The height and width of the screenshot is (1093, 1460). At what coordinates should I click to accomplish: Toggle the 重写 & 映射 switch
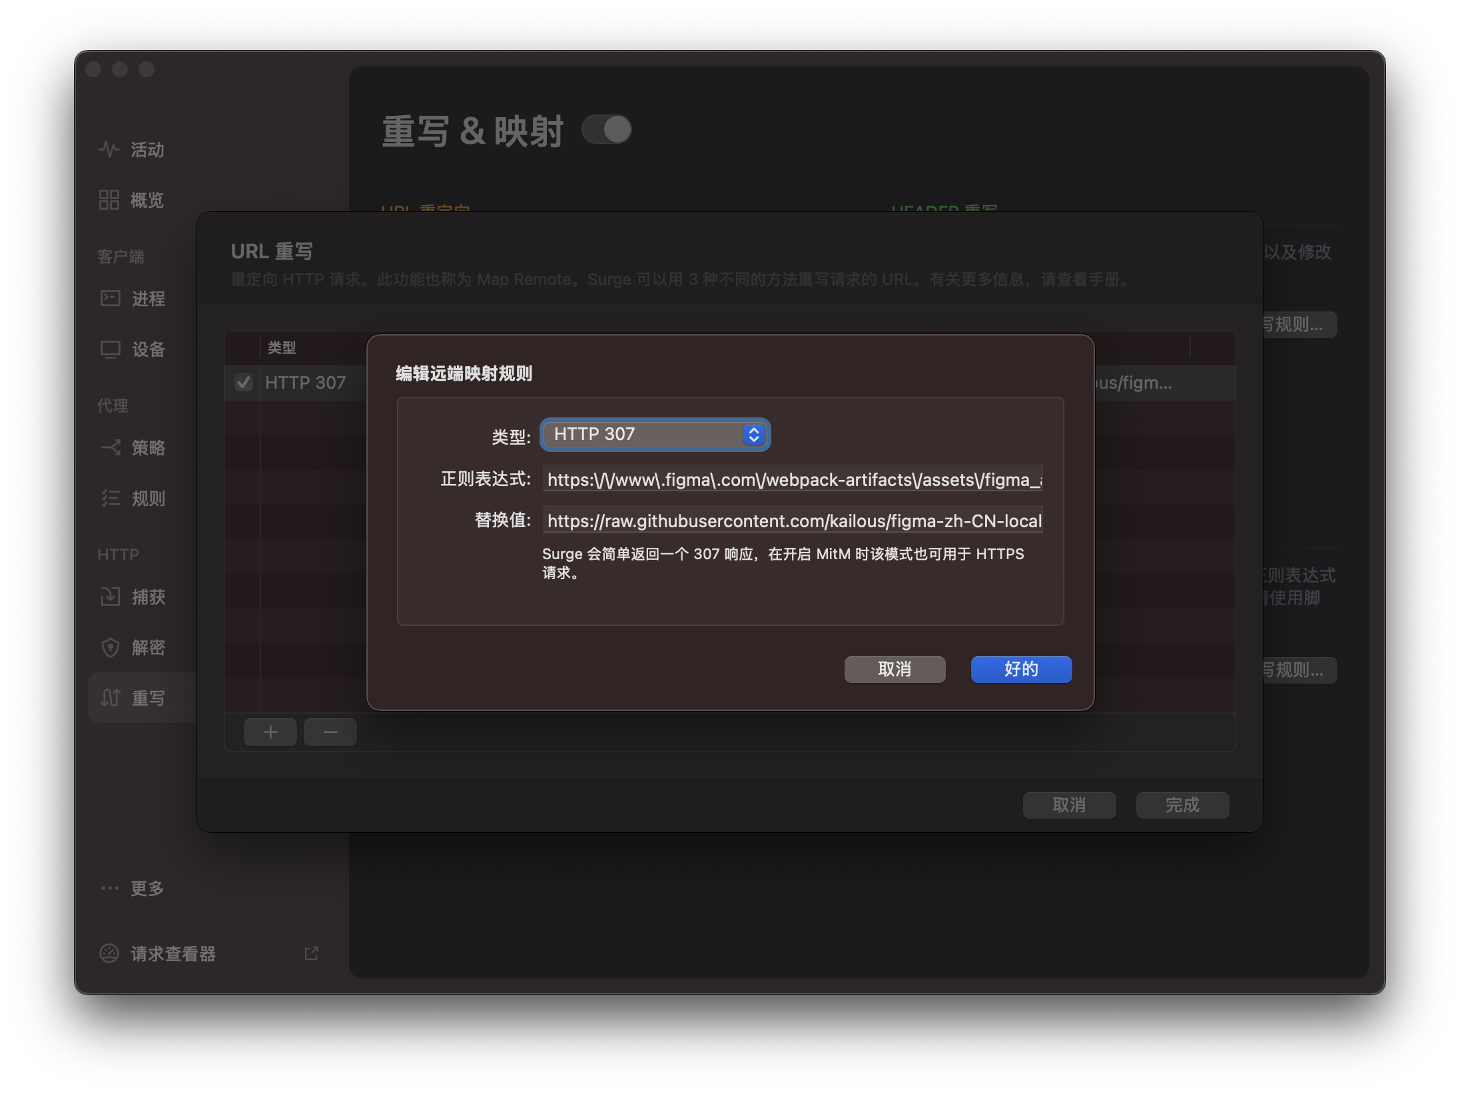tap(606, 129)
